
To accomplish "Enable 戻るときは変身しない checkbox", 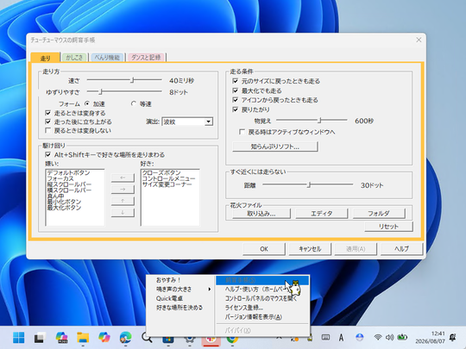I will (x=47, y=130).
